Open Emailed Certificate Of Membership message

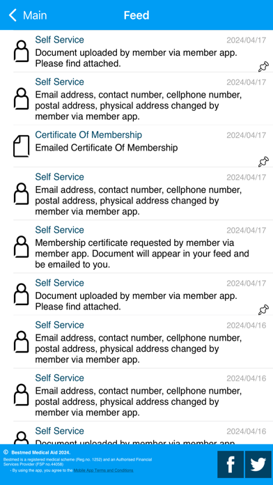107,148
